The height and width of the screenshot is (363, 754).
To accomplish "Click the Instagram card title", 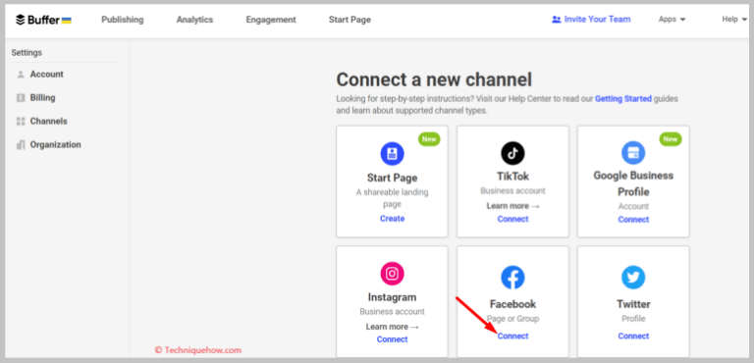I will [393, 296].
